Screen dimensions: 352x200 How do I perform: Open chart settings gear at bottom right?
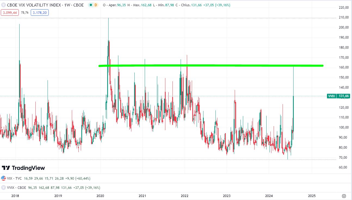point(344,196)
